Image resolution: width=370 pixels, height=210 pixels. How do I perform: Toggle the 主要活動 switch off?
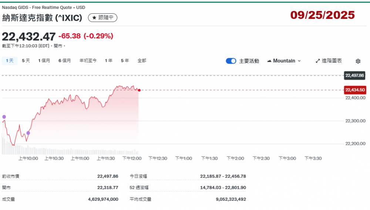click(x=231, y=61)
